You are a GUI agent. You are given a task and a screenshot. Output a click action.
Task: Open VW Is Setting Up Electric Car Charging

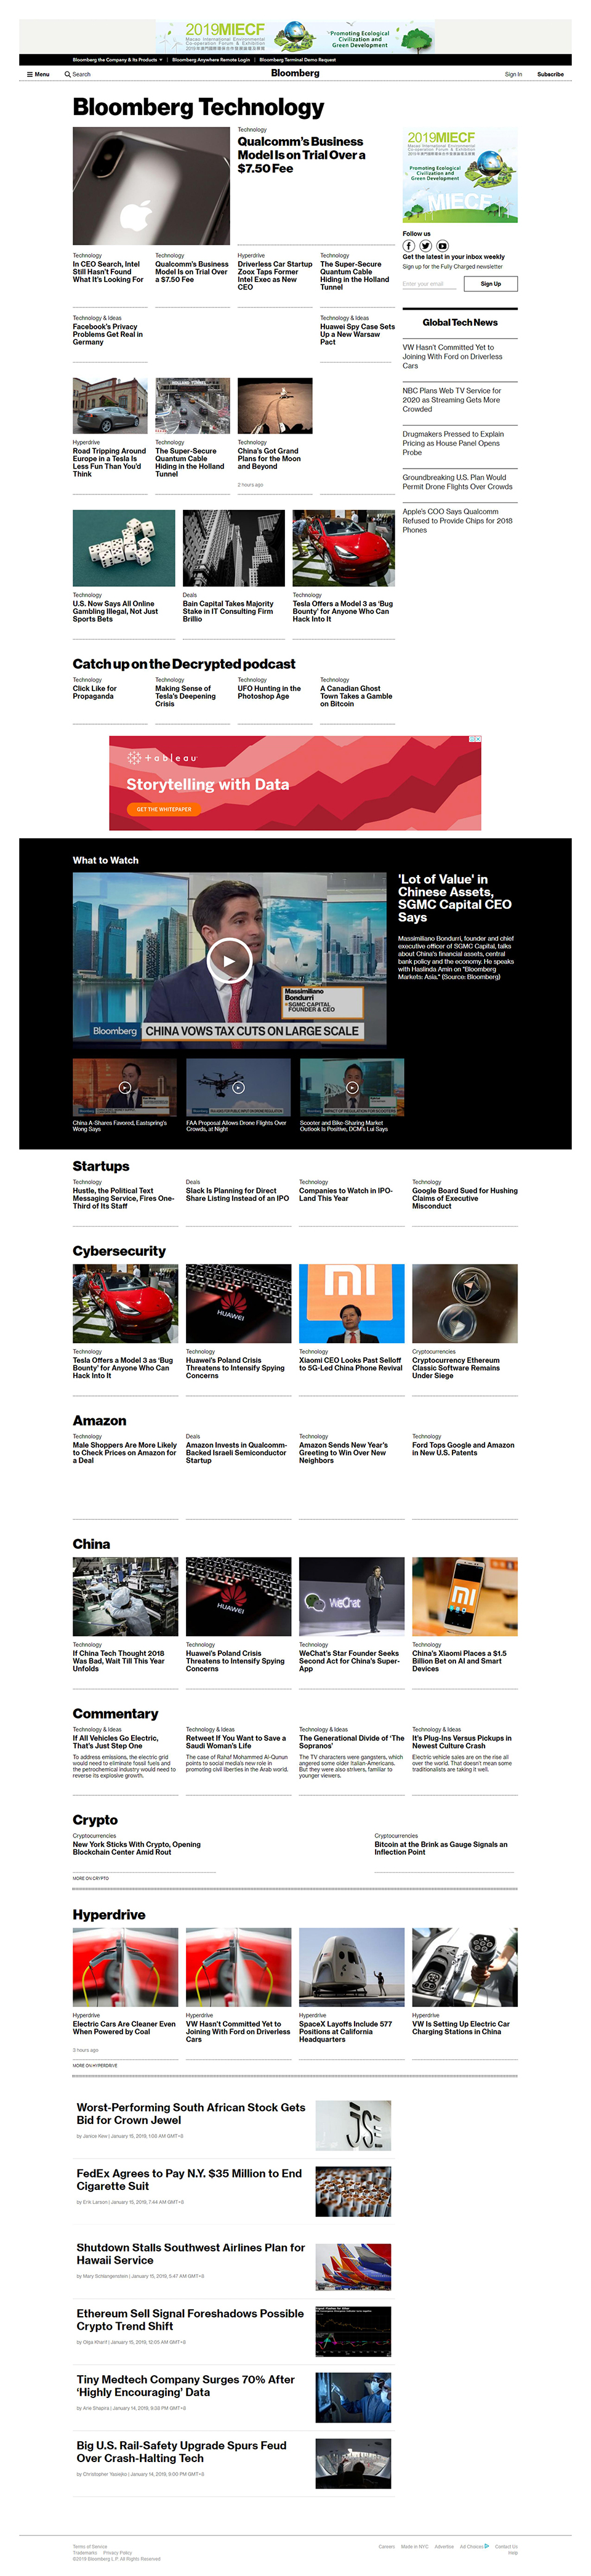(x=461, y=2027)
